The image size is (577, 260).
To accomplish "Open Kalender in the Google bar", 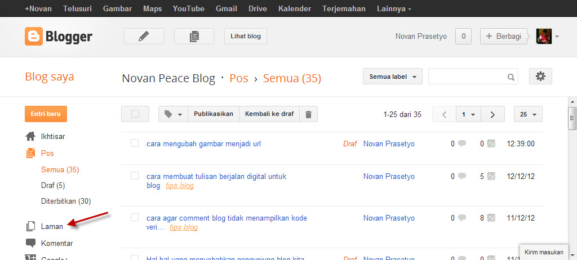I will click(295, 8).
